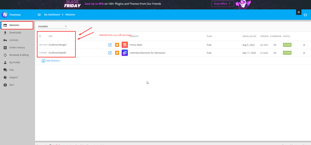
Task: Click the ACTIVE badge for Prime Slider
Action: [x=287, y=45]
